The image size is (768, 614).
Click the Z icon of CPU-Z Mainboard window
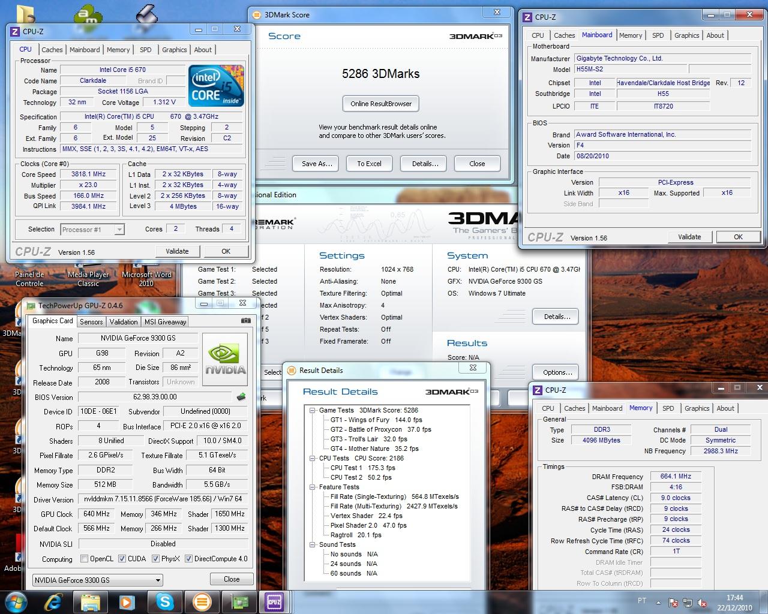(x=527, y=17)
